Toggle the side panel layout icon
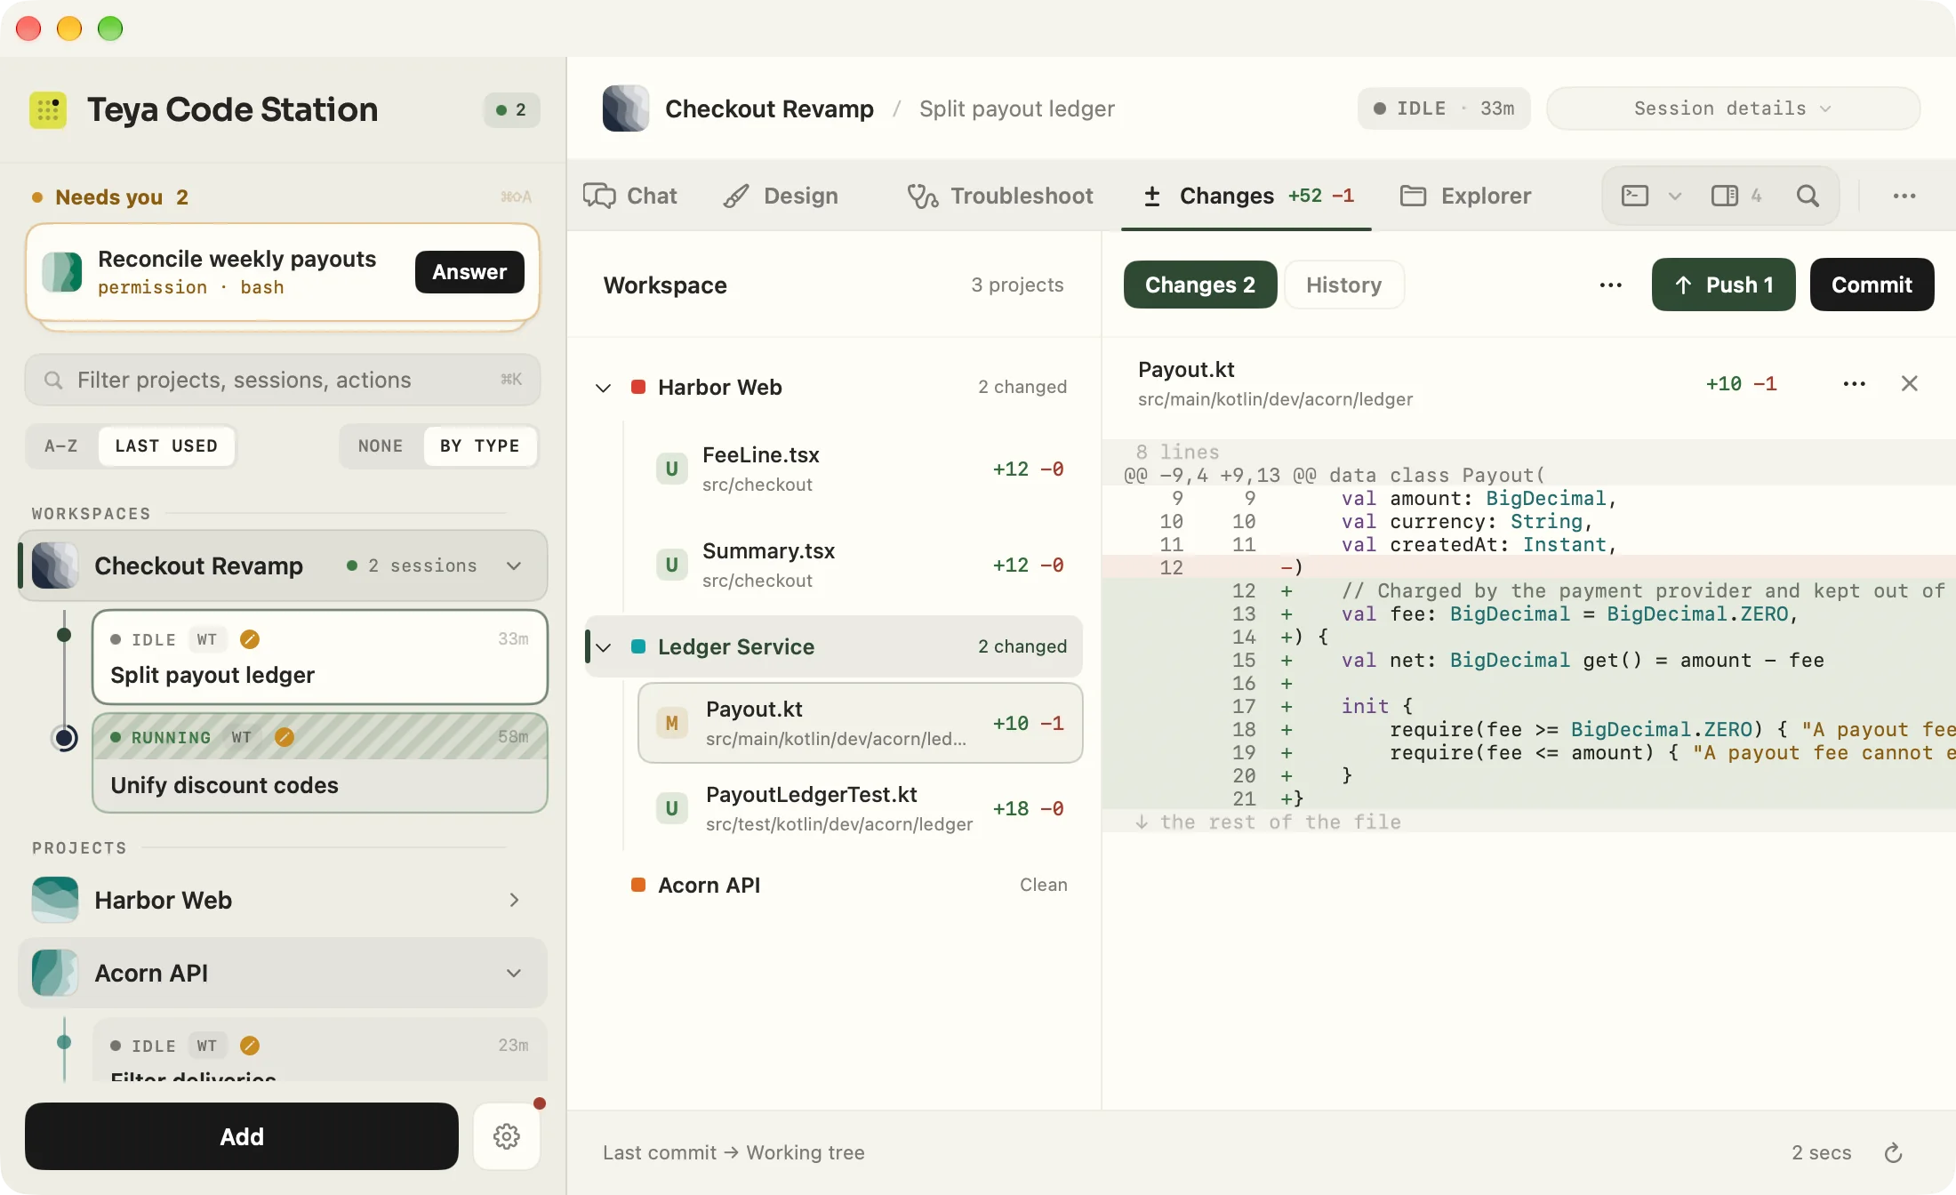Image resolution: width=1956 pixels, height=1195 pixels. pyautogui.click(x=1725, y=196)
